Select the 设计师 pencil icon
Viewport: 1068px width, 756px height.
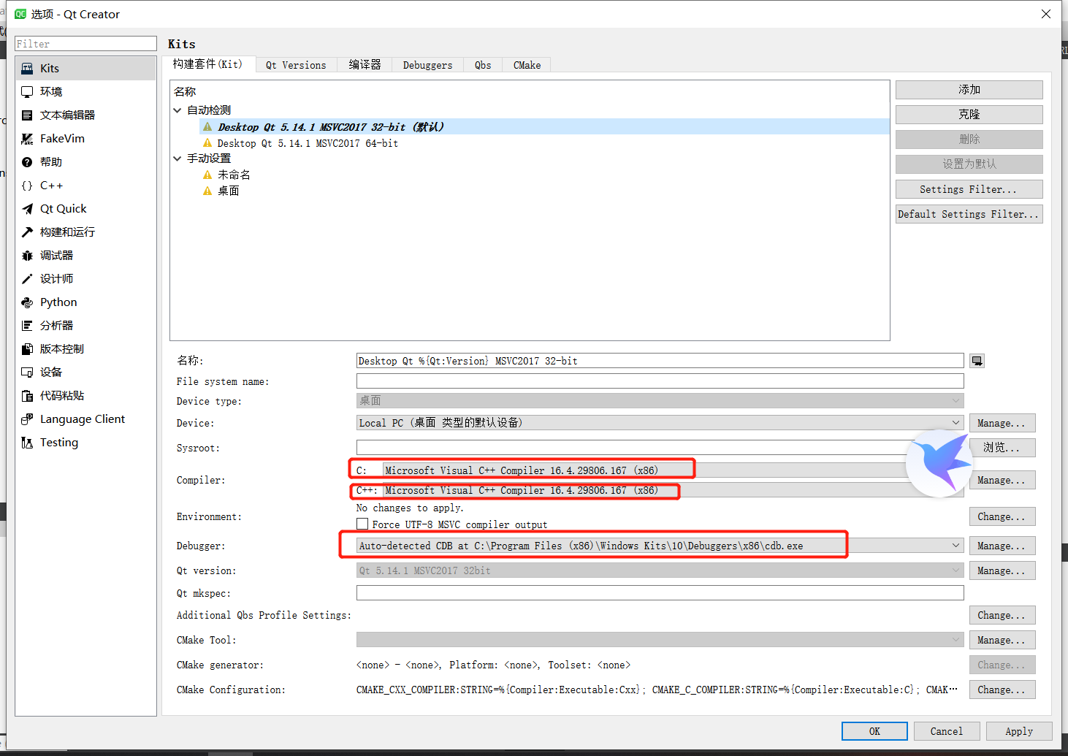27,279
